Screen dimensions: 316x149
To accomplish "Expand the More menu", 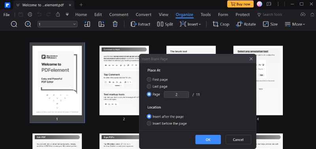I will [x=295, y=24].
